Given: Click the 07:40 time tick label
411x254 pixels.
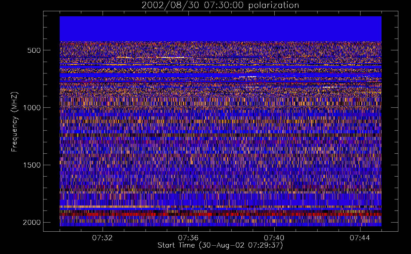Looking at the screenshot, I should pos(274,238).
